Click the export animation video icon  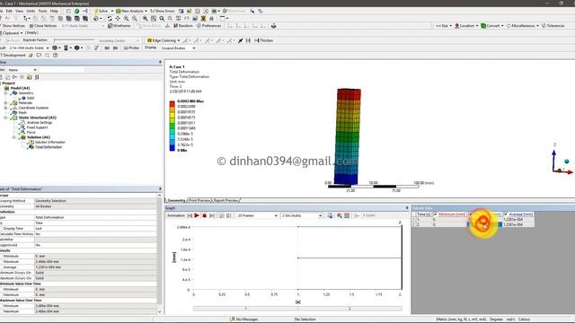pyautogui.click(x=330, y=215)
